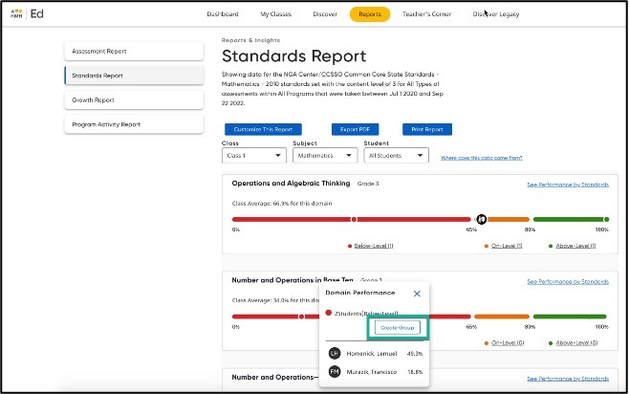
Task: Click Above-Level (0) legend link
Action: 576,342
